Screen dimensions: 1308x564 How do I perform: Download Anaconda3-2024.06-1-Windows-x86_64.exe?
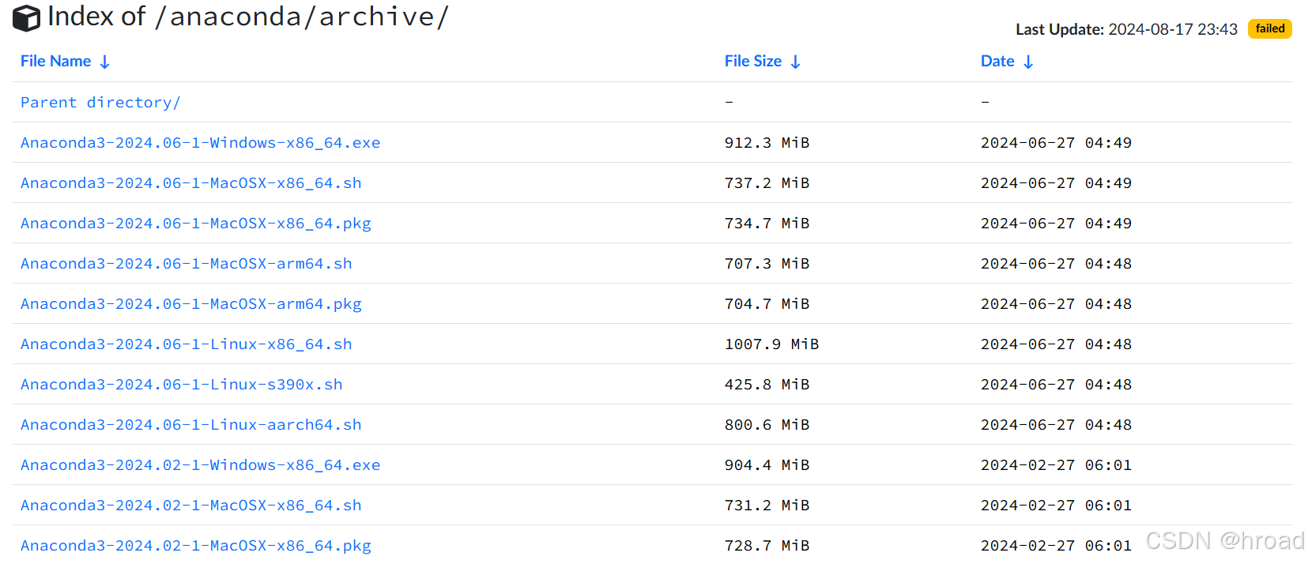[x=201, y=143]
